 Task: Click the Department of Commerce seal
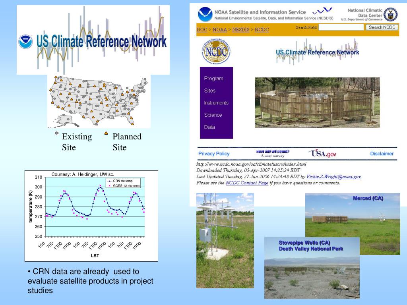pyautogui.click(x=390, y=15)
